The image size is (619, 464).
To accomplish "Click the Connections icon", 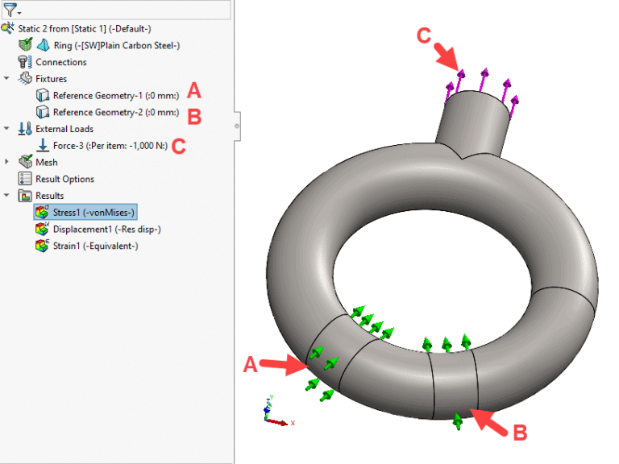I will click(x=25, y=62).
